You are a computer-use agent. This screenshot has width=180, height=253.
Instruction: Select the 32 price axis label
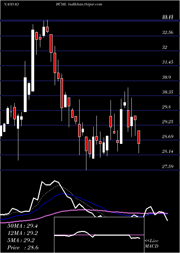pyautogui.click(x=165, y=47)
